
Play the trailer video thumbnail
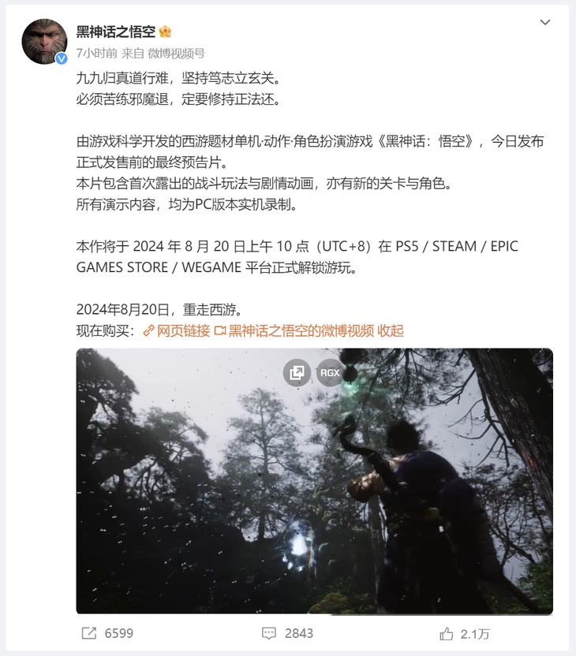click(x=314, y=481)
